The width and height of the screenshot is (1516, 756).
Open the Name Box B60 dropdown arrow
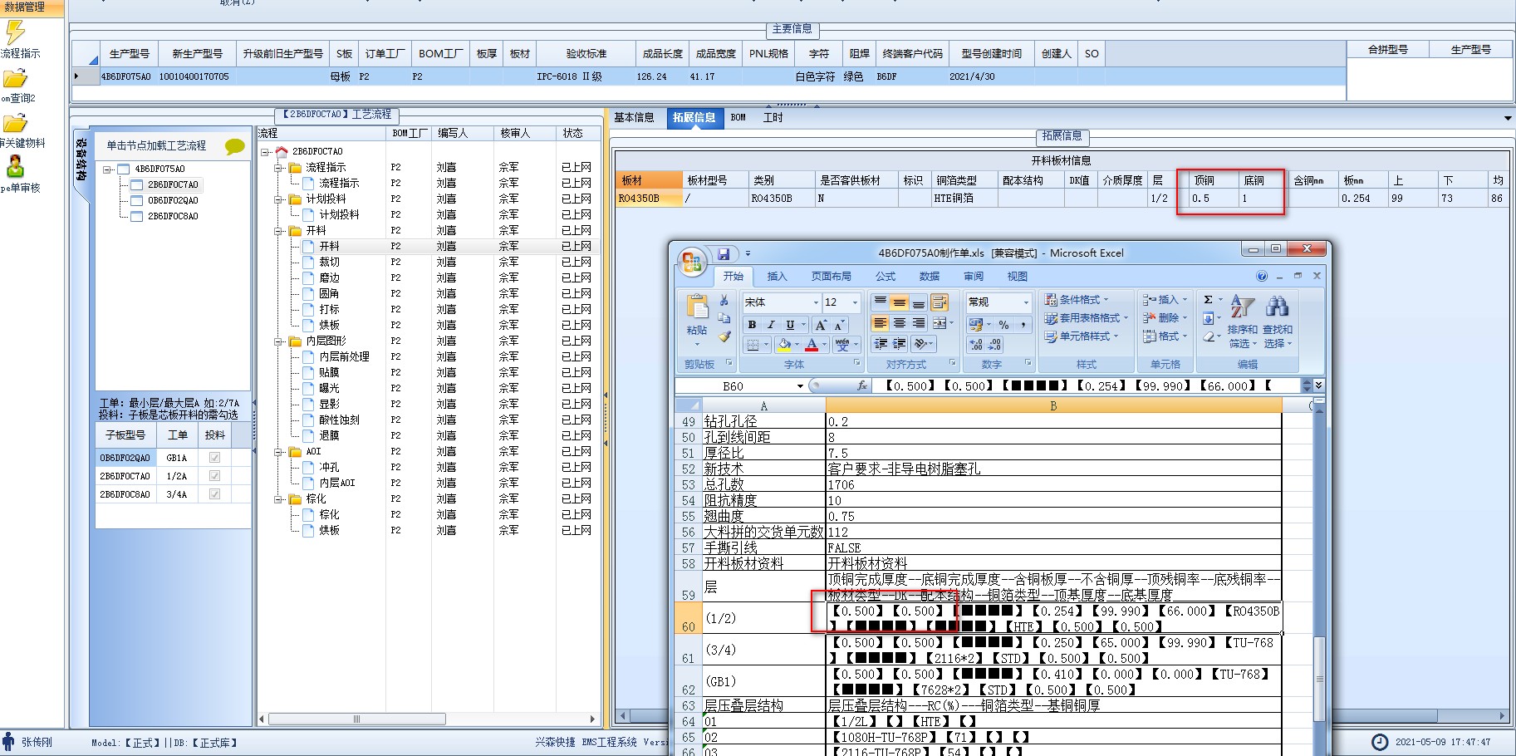(x=800, y=386)
